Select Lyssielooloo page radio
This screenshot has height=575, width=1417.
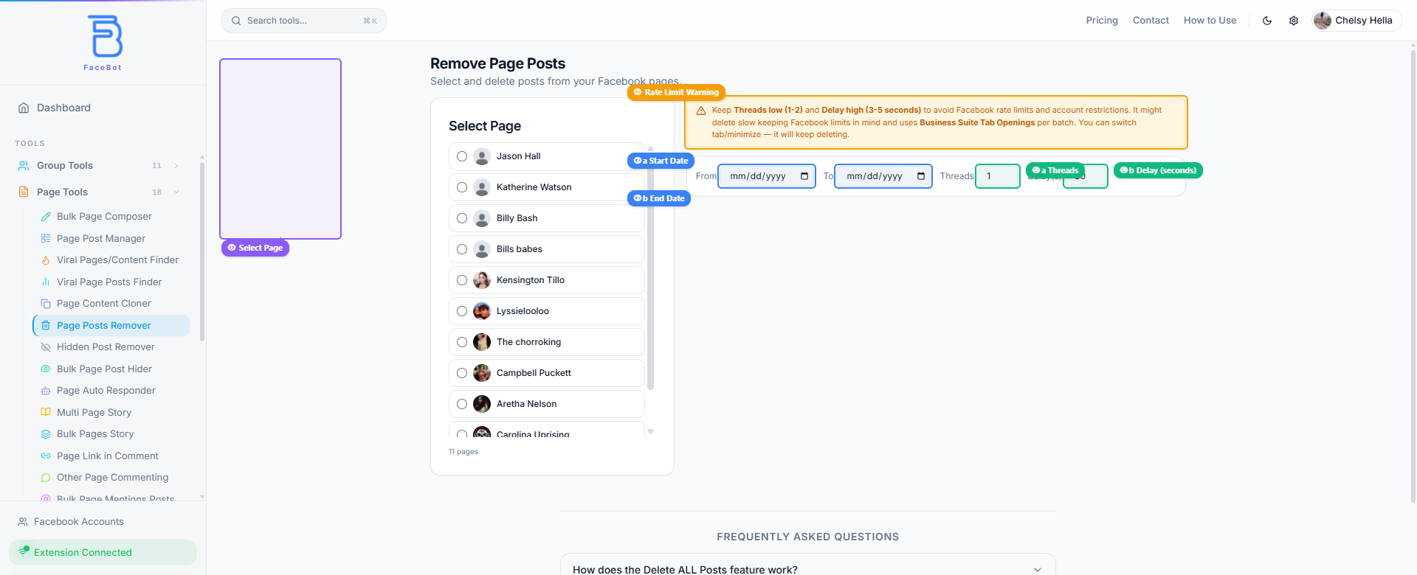tap(462, 311)
